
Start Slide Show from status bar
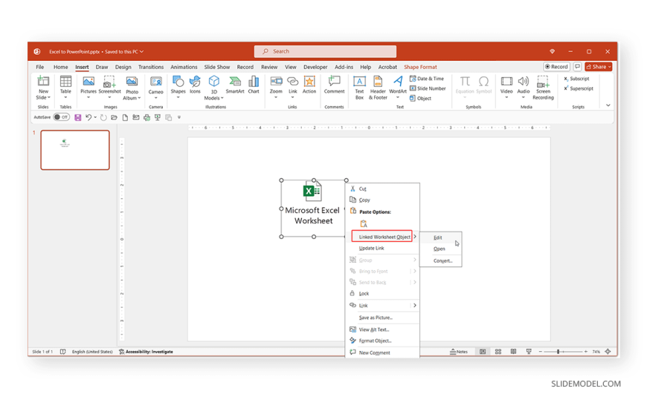[x=529, y=352]
